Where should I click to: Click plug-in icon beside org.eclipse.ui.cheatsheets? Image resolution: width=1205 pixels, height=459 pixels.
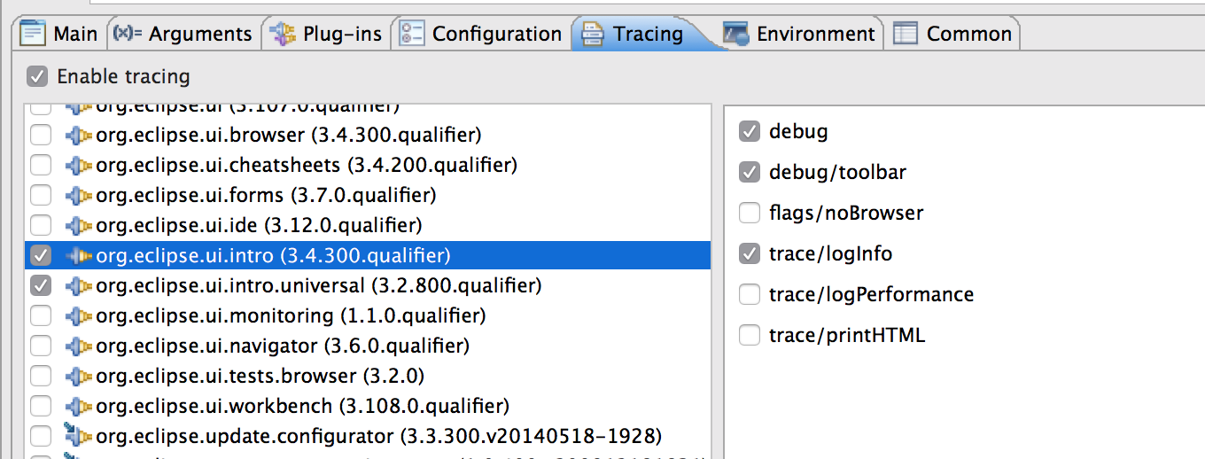tap(79, 167)
